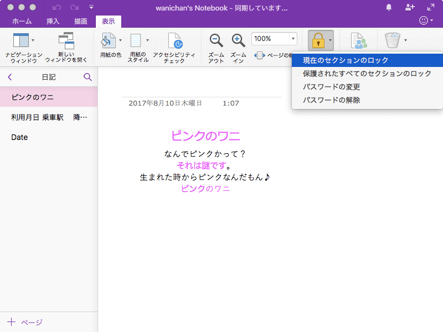Click the Navigation Window (ナビゲーションウィンドウ) icon

click(20, 41)
